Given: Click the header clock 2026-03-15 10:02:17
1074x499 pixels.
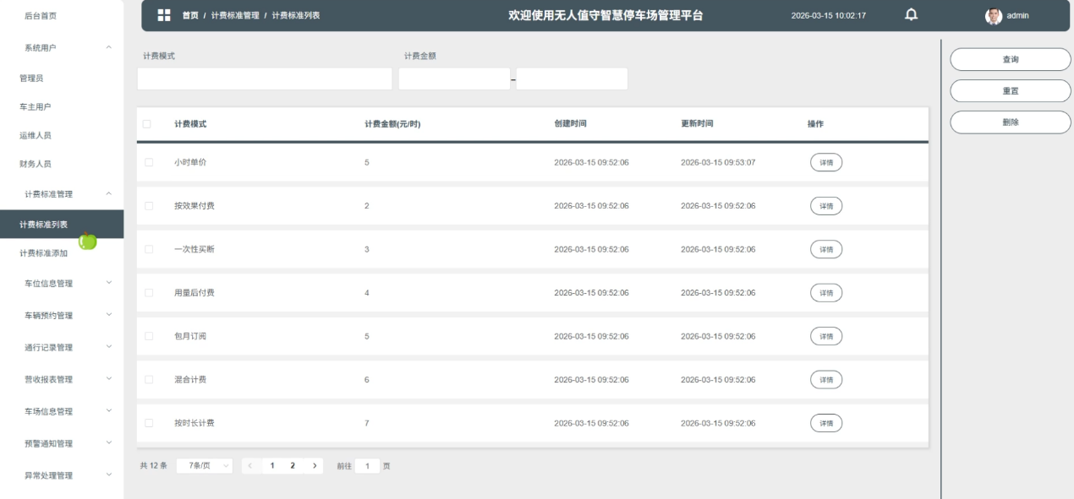Looking at the screenshot, I should click(828, 16).
